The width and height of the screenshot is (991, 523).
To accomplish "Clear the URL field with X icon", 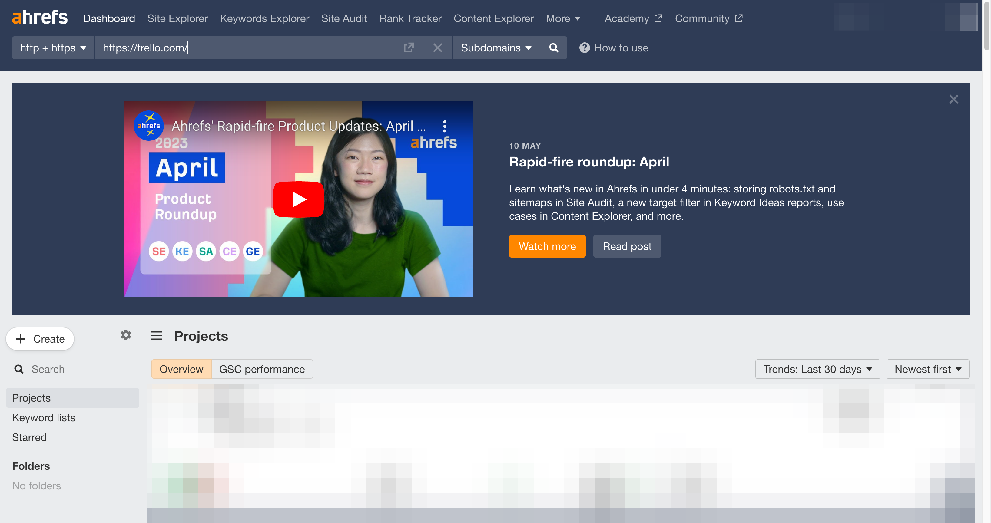I will (x=437, y=48).
